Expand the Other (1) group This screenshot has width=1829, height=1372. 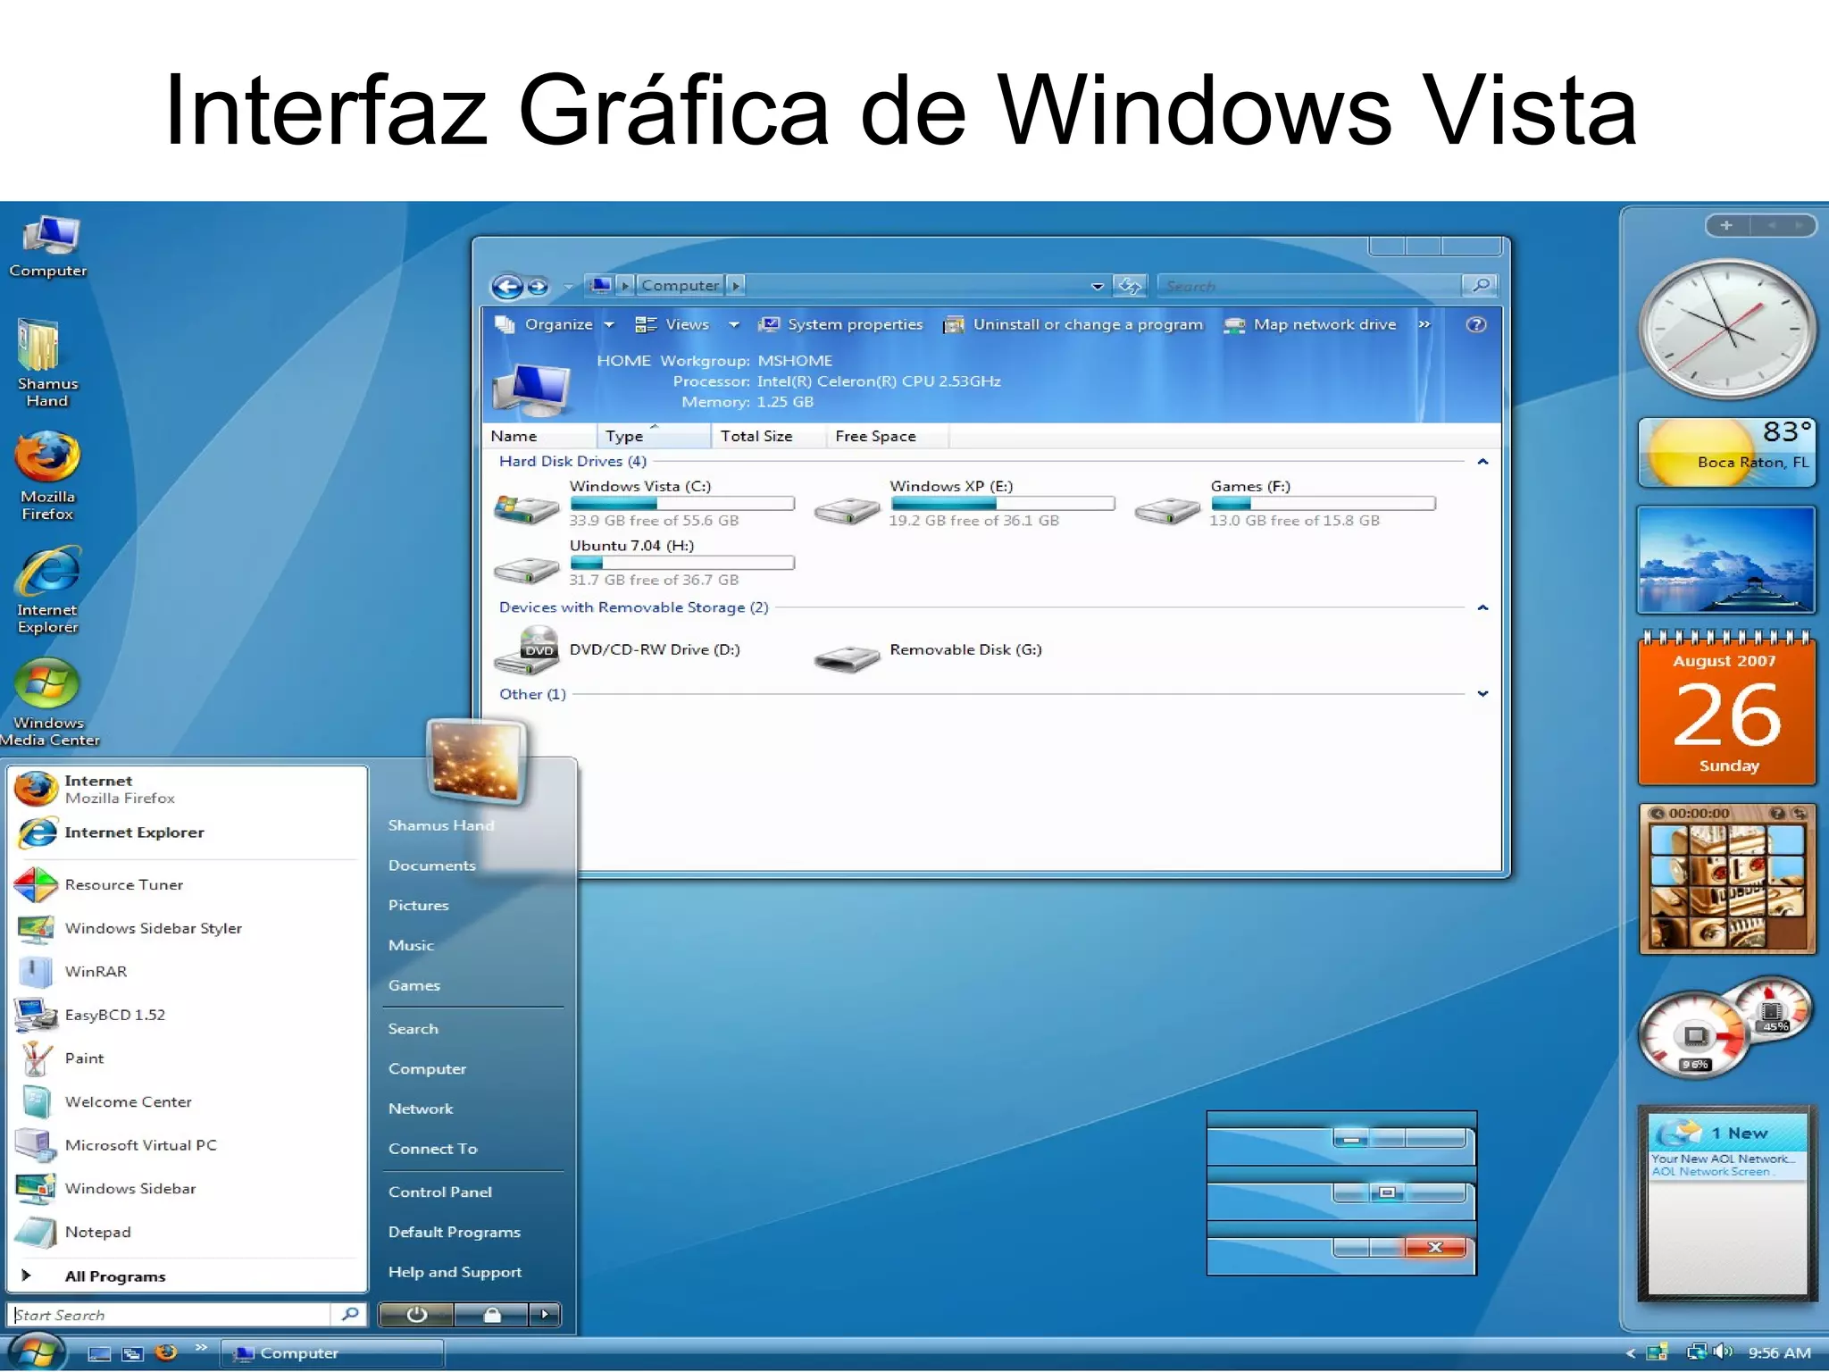coord(1482,694)
